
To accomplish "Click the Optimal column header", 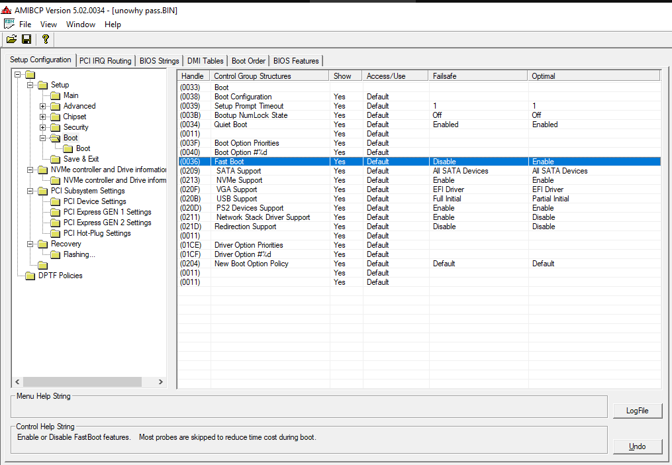I will (x=543, y=76).
